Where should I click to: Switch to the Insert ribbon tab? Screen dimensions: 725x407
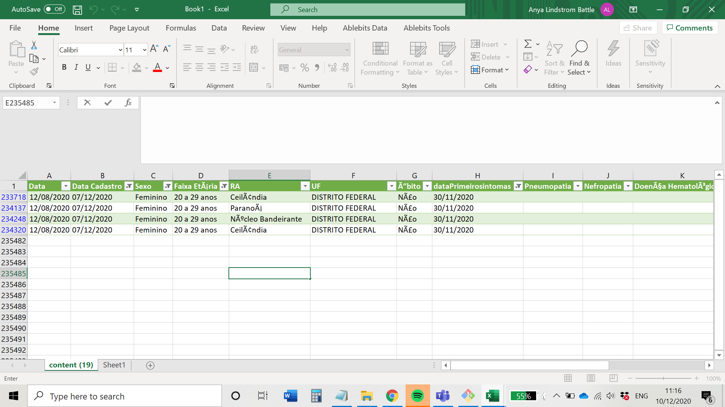click(x=83, y=28)
